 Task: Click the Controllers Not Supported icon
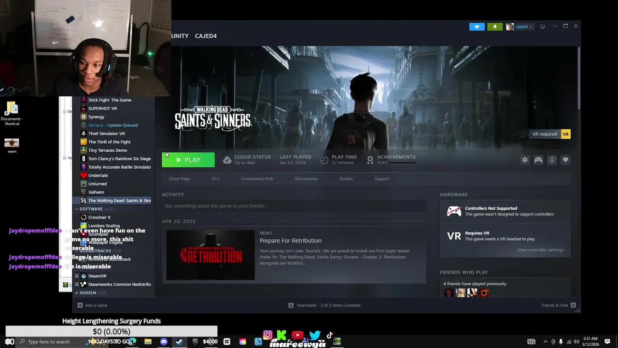(454, 211)
